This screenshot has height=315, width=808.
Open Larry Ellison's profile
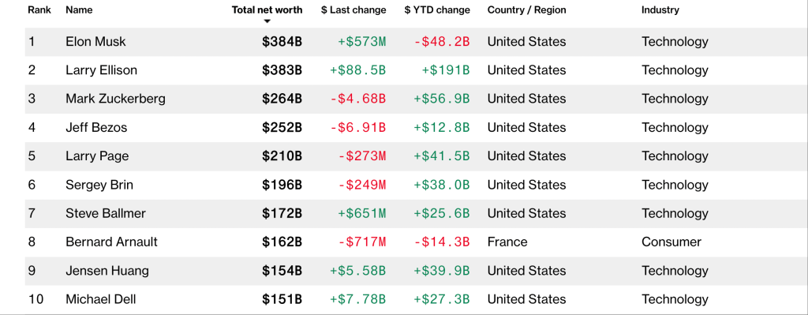[102, 70]
